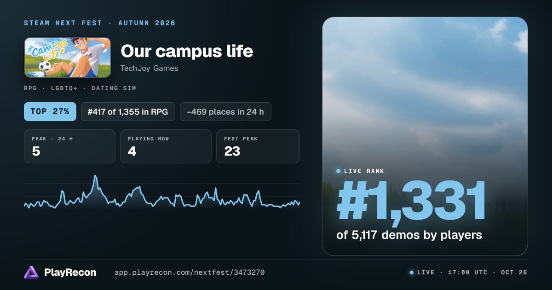The height and width of the screenshot is (290, 552).
Task: Click the RPG · LGBTQ+ · DATING SIM tags line
Action: click(x=80, y=88)
